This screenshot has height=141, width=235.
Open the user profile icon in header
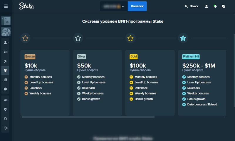click(x=207, y=6)
